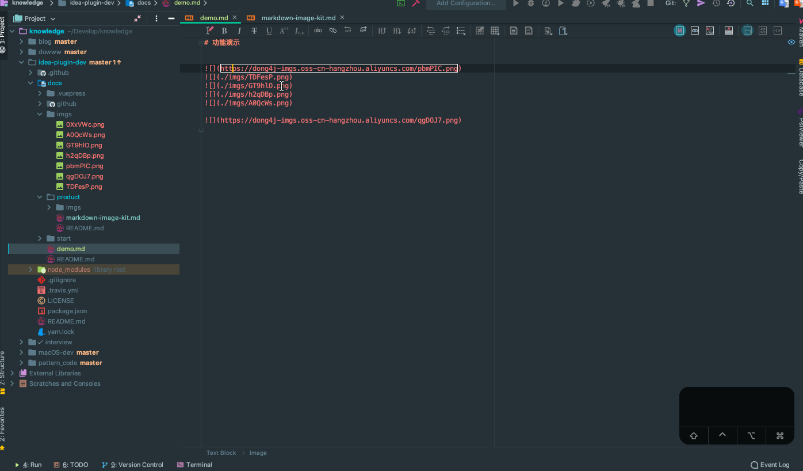The height and width of the screenshot is (471, 803).
Task: Insert a link using the chain icon
Action: coord(333,31)
